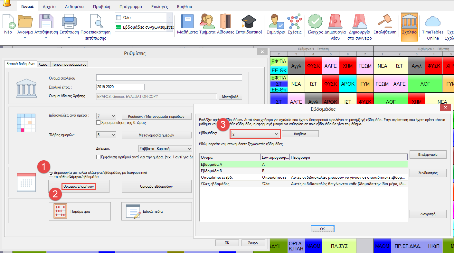
Task: Open the Αίθουσες (Classrooms) door icon
Action: tap(225, 22)
